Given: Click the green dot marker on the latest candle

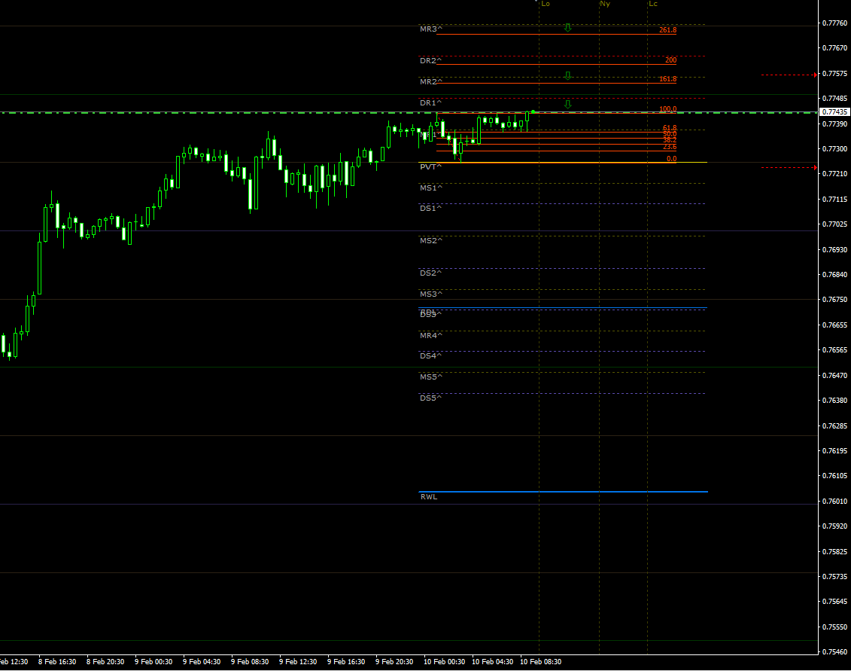Looking at the screenshot, I should [531, 111].
